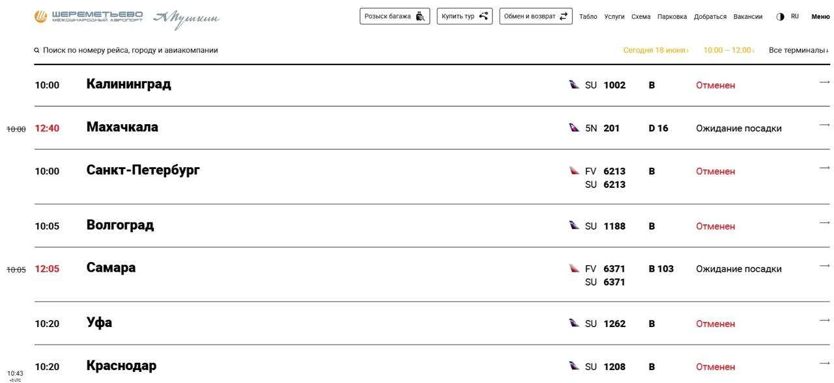Click Rossiya airline icon beside FV 6213
This screenshot has width=834, height=383.
pos(574,170)
